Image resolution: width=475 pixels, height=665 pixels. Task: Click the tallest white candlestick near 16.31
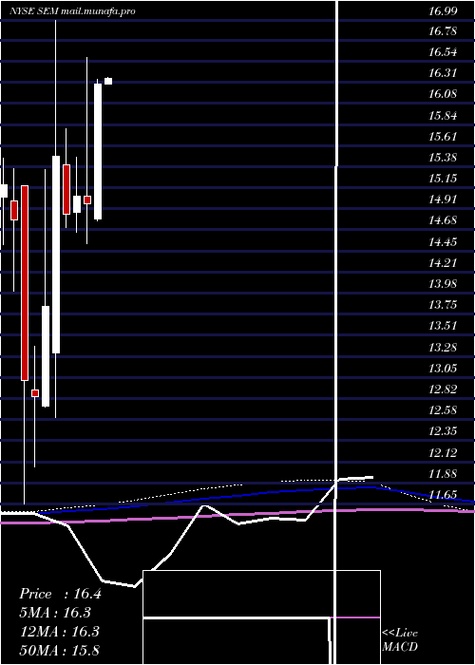(x=98, y=151)
